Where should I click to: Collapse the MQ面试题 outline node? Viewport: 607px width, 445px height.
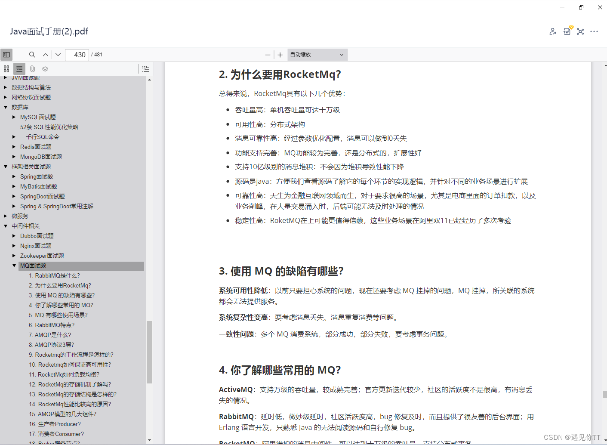coord(14,266)
